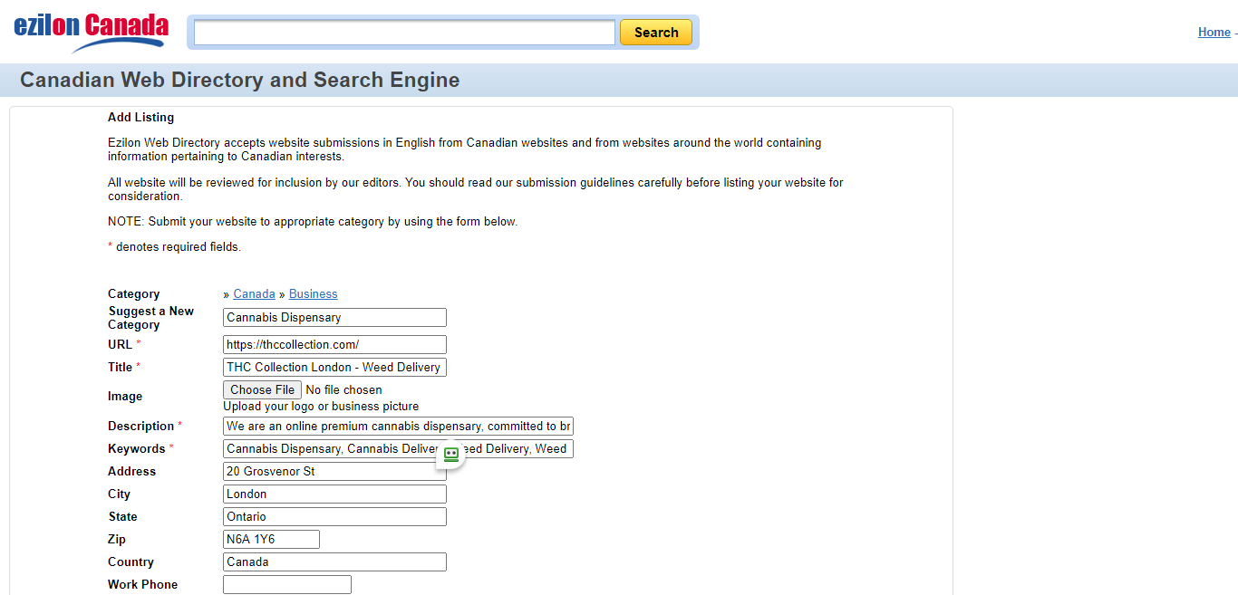Click the 'Description' label
The image size is (1238, 595).
(141, 427)
